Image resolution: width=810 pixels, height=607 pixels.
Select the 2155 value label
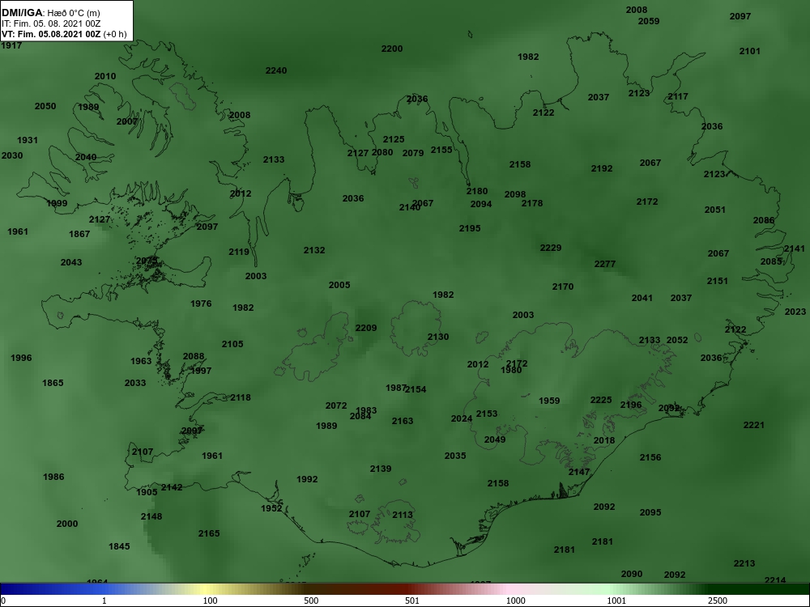click(x=441, y=150)
